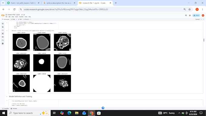206x116 pixels.
Task: Open the View menu
Action: click(13, 17)
